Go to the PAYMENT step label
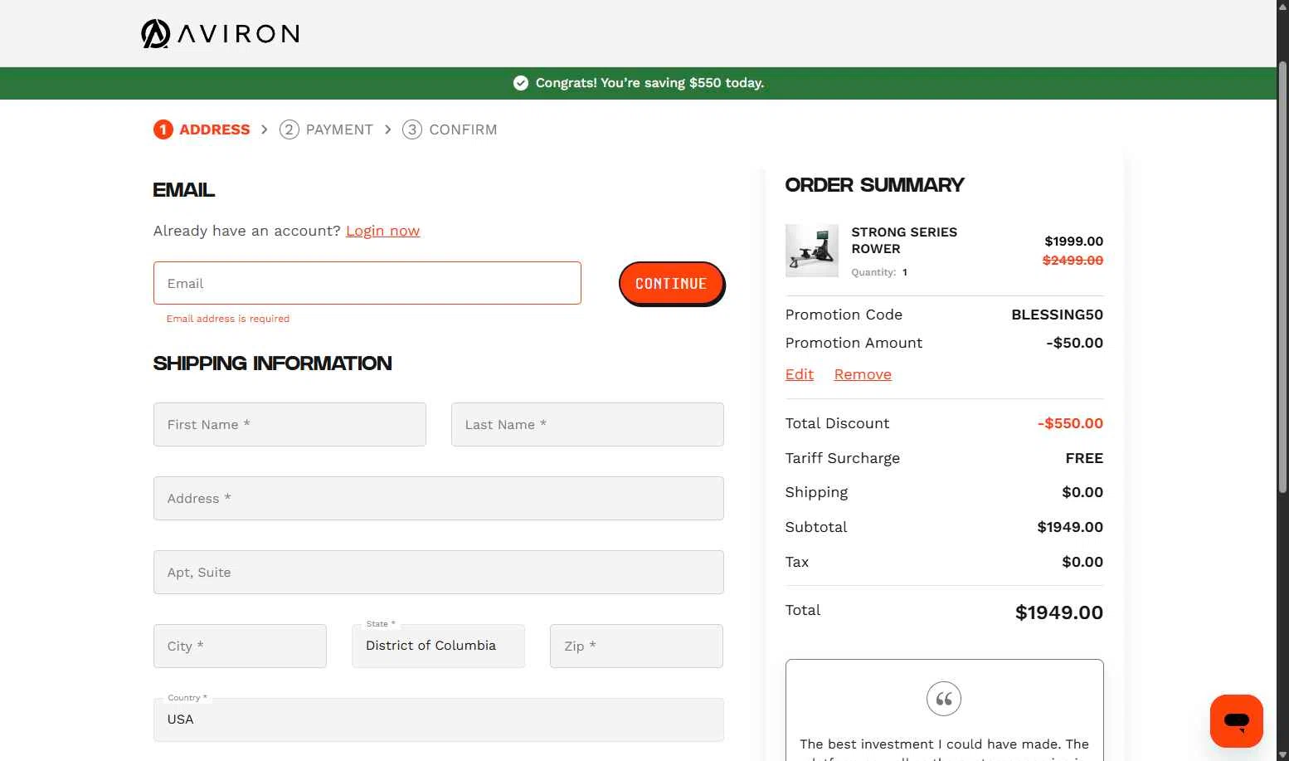The height and width of the screenshot is (761, 1289). tap(339, 129)
